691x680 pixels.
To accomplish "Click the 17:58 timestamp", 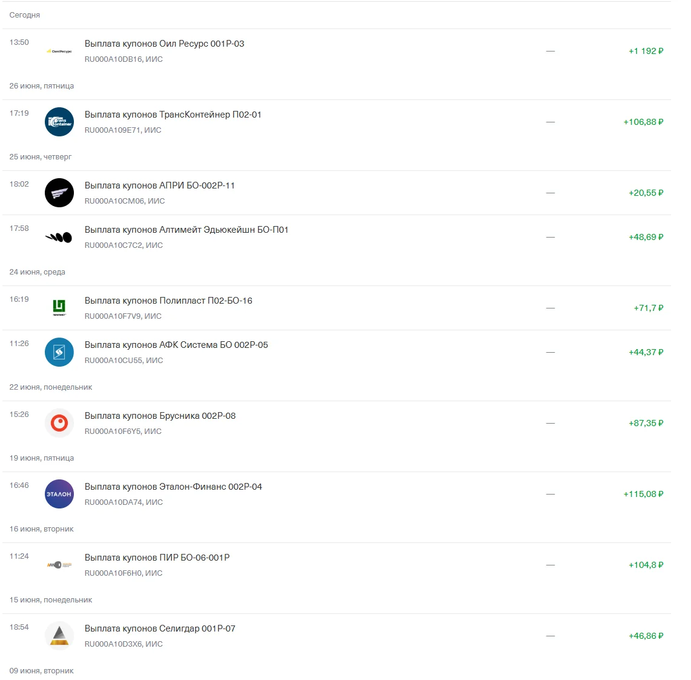I will click(19, 228).
